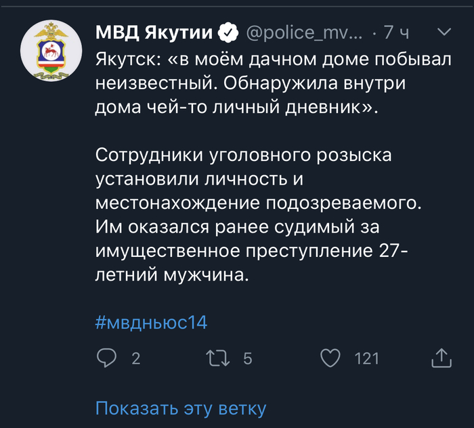View the 2 replies count
This screenshot has width=474, height=428.
click(135, 358)
